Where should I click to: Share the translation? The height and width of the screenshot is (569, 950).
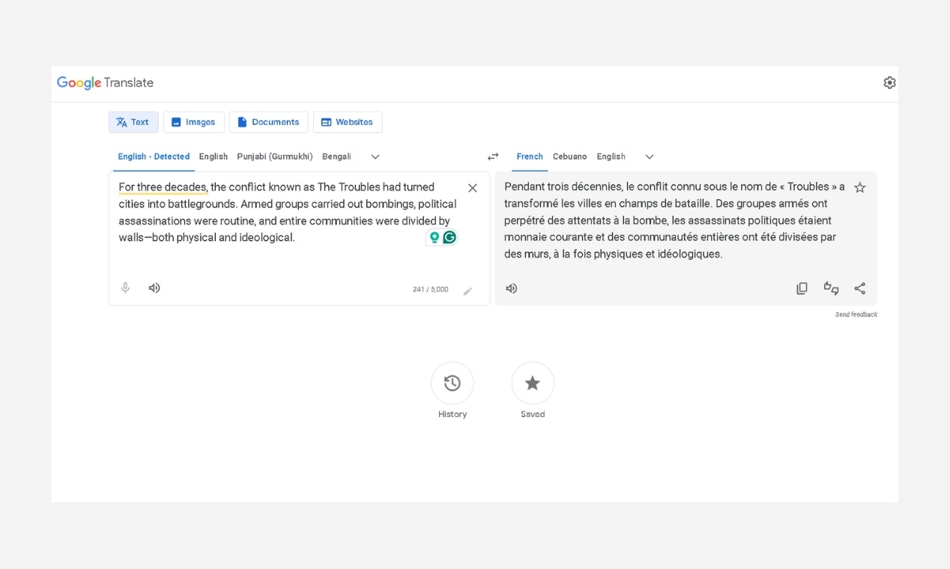860,288
